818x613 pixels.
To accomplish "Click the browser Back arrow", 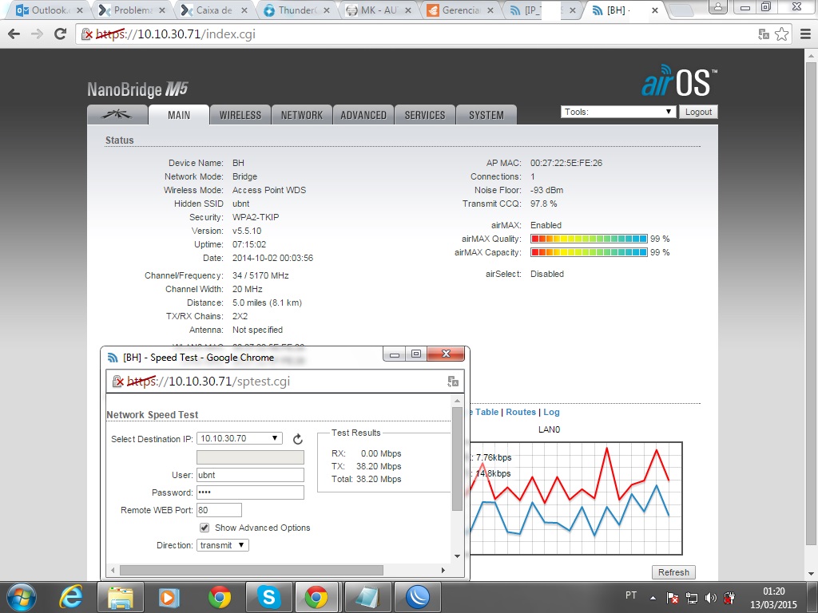I will (x=14, y=34).
